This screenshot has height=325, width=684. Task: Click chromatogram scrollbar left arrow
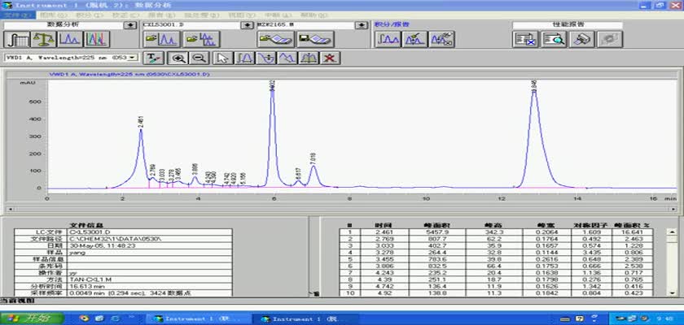(x=9, y=210)
